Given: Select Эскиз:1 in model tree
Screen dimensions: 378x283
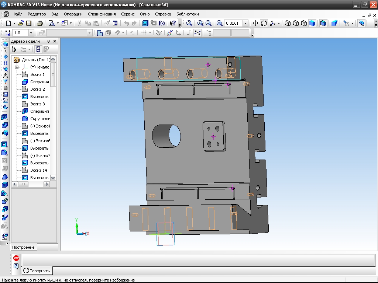Looking at the screenshot, I should [x=37, y=74].
